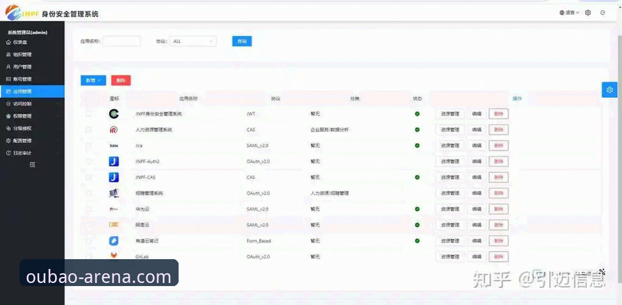Click the Jira app icon
622x305 pixels.
[114, 145]
